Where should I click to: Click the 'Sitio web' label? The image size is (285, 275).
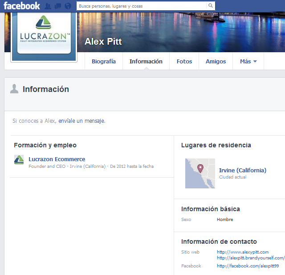click(190, 252)
